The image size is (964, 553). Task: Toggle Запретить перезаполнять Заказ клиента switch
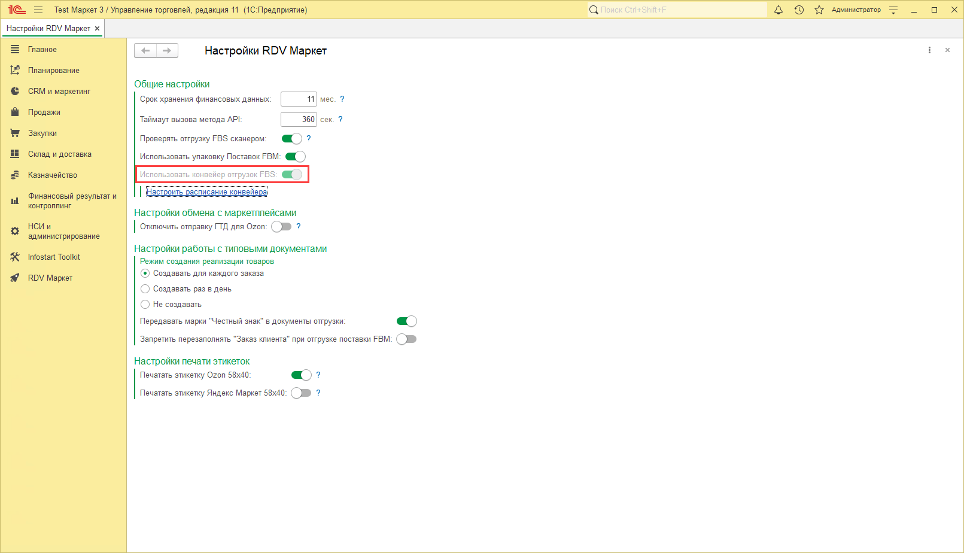point(407,339)
